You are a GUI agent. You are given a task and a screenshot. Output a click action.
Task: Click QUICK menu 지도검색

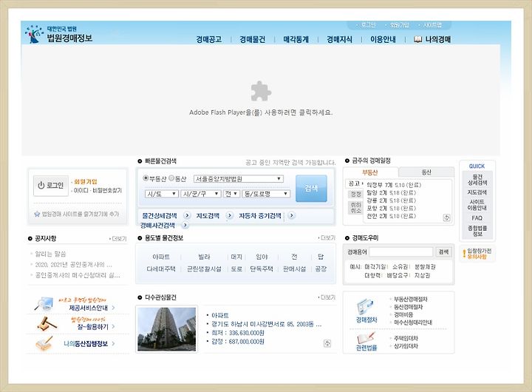(477, 192)
